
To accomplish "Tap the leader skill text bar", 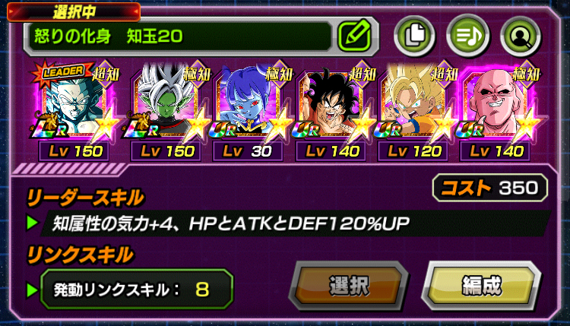I will pyautogui.click(x=295, y=223).
